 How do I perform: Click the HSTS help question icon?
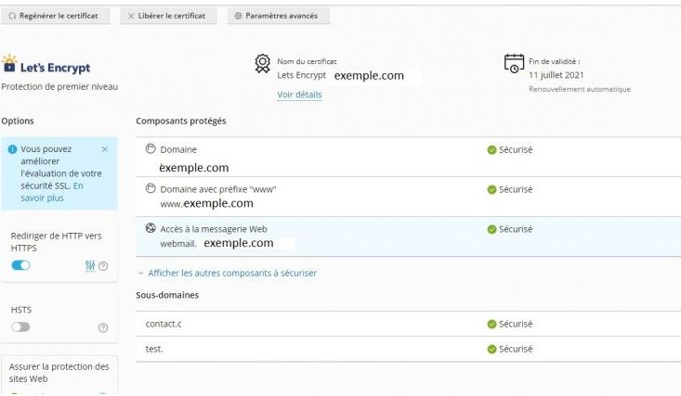[103, 327]
